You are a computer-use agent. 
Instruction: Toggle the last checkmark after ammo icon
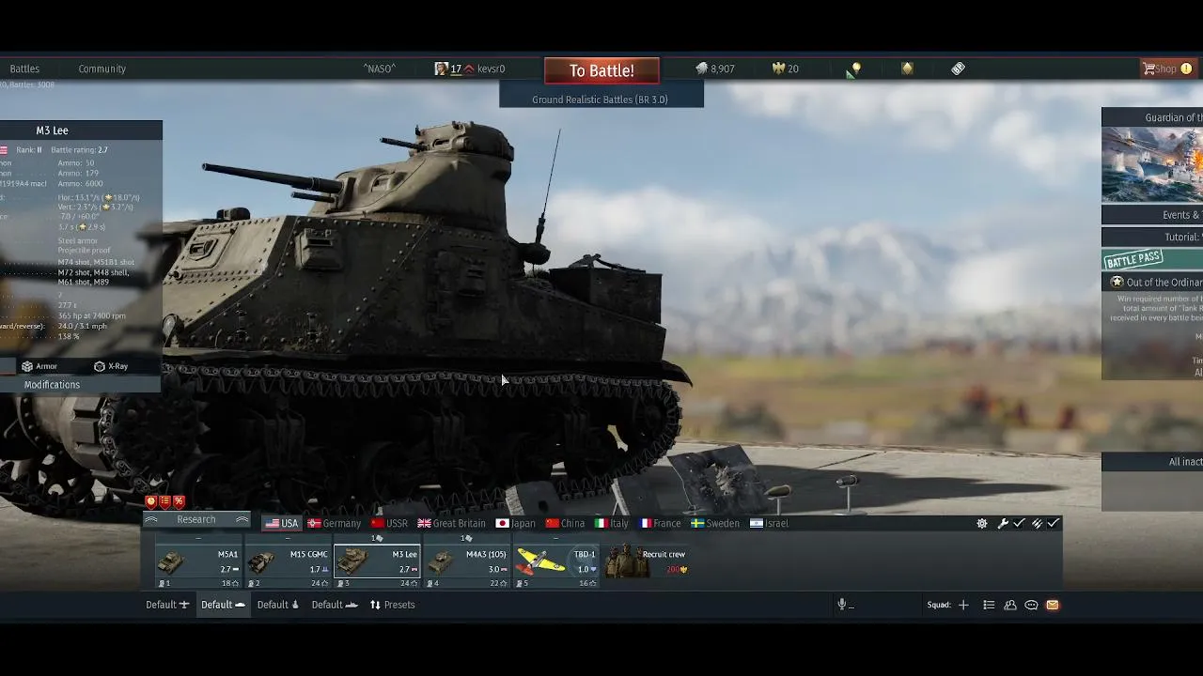tap(1054, 523)
